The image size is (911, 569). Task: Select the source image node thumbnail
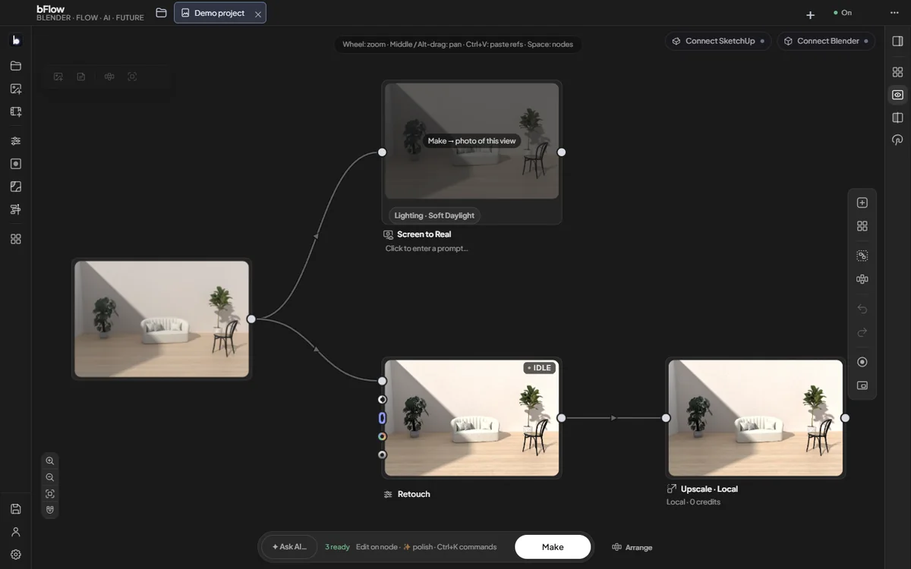click(x=162, y=319)
